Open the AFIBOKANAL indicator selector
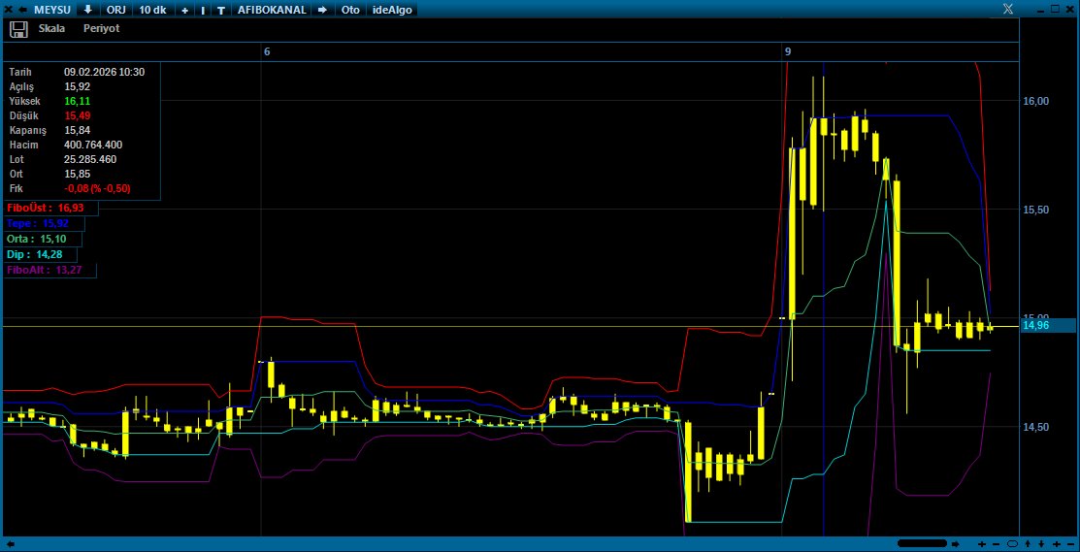This screenshot has width=1080, height=552. [x=272, y=10]
